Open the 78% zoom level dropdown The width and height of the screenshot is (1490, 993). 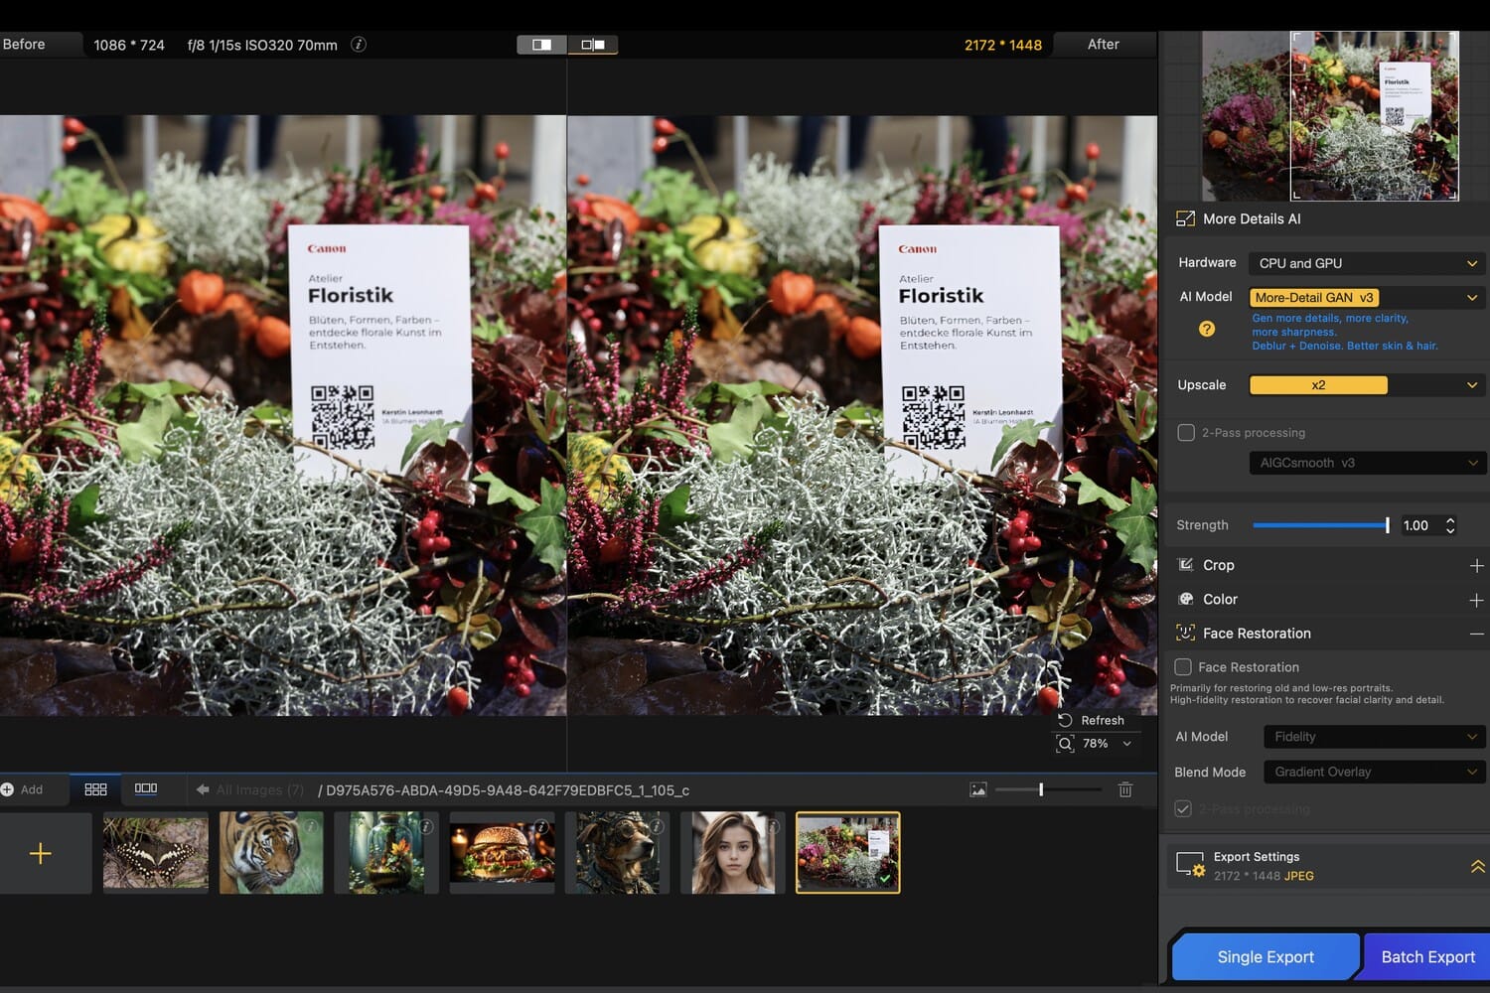coord(1126,744)
